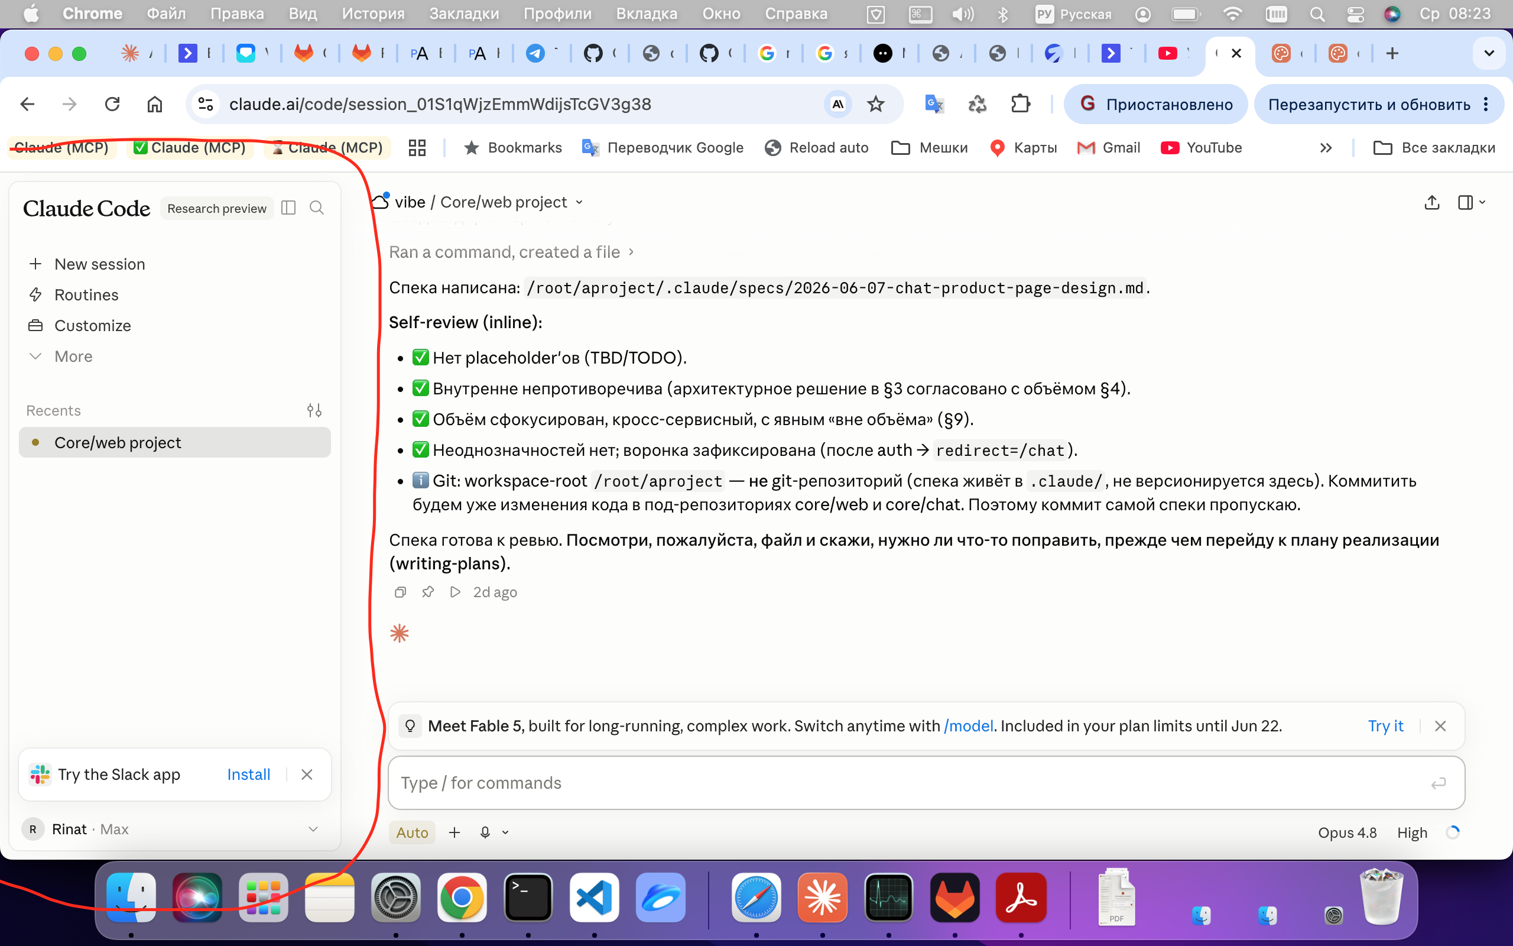Expand 'Ran a command, created a file'
This screenshot has height=946, width=1513.
511,251
